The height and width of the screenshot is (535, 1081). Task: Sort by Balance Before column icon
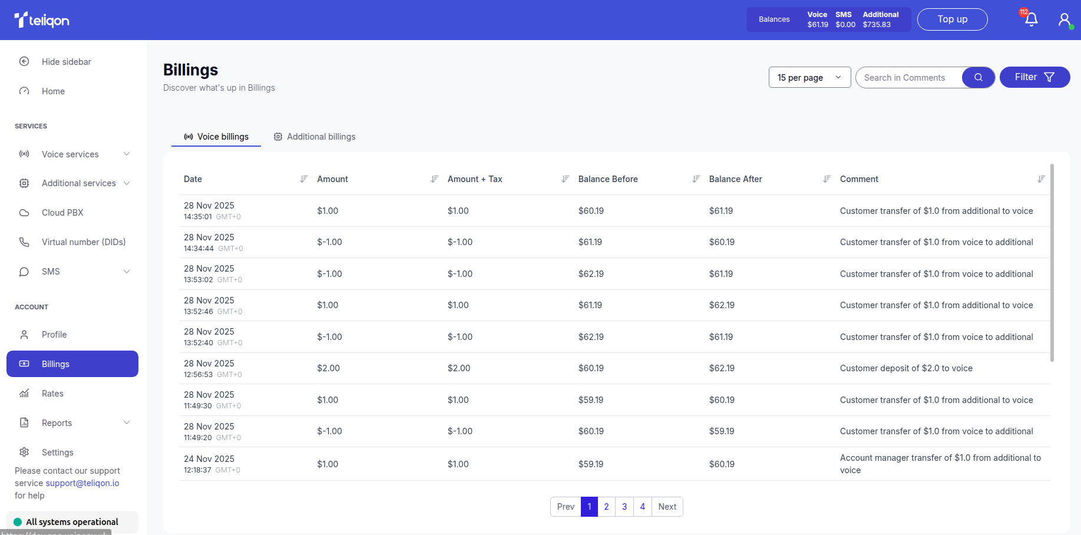pos(696,179)
